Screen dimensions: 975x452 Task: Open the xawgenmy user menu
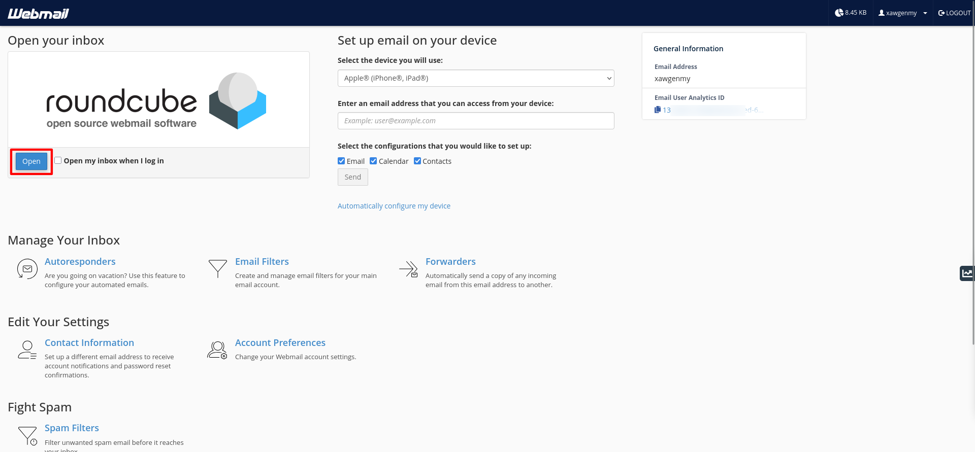point(903,13)
